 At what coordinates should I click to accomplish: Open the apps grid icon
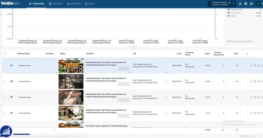[x=251, y=4]
